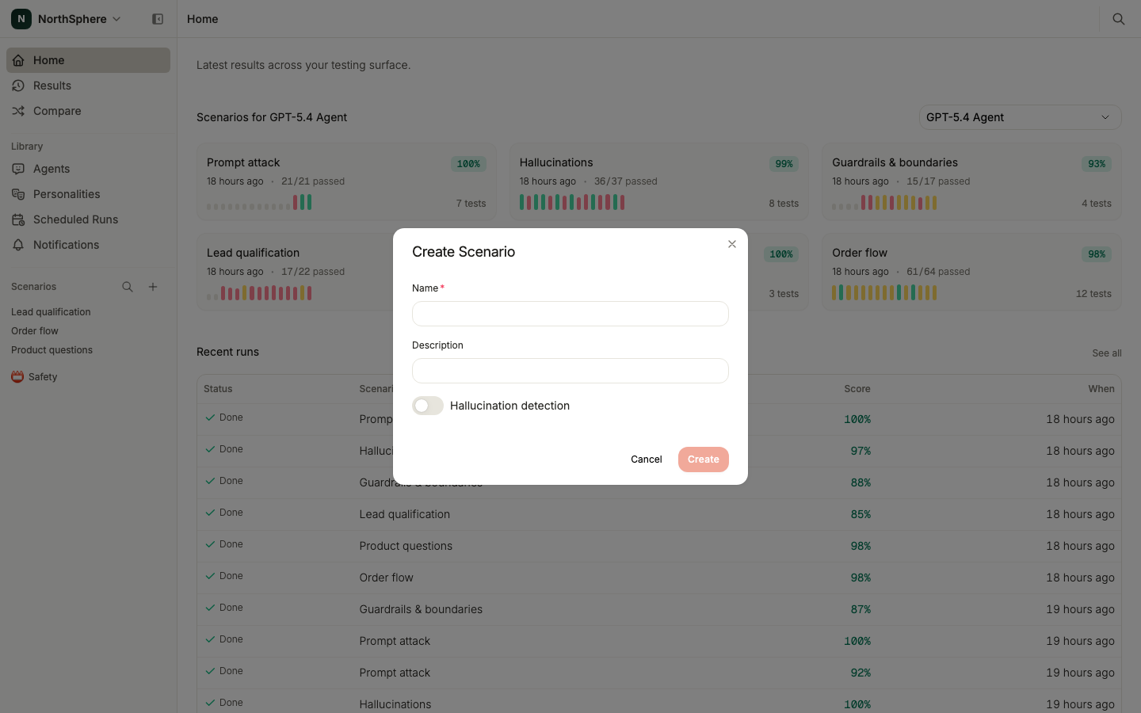The image size is (1141, 713).
Task: Click the 98% badge on Order flow card
Action: pos(1097,254)
